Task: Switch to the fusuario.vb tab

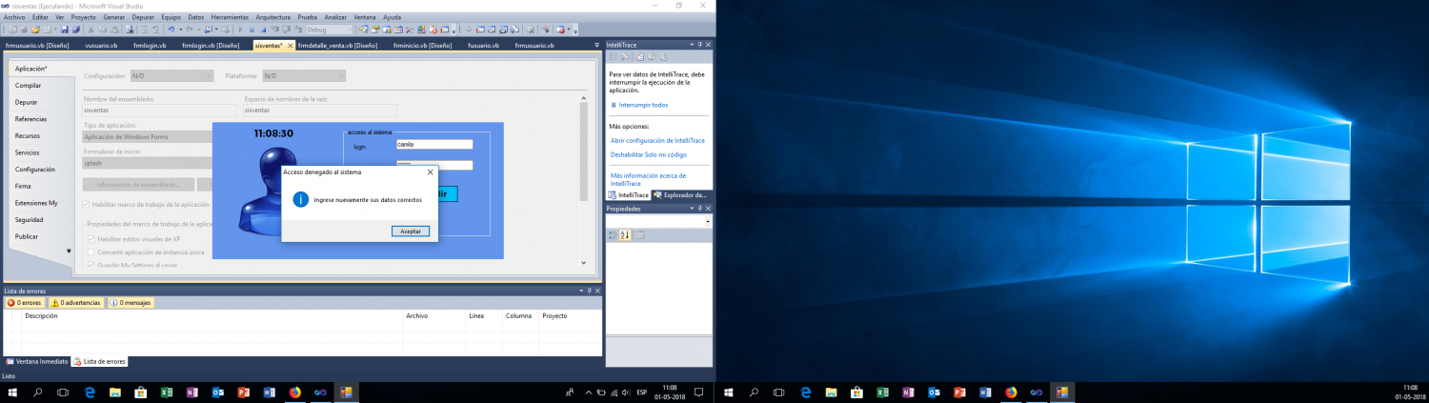Action: point(481,45)
